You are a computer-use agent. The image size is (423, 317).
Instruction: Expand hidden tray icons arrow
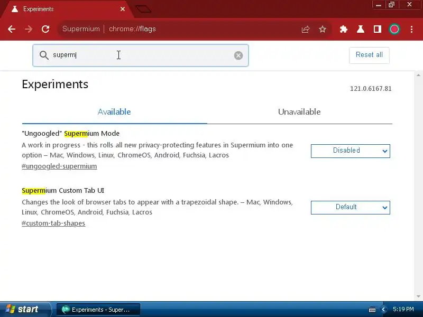(x=383, y=310)
